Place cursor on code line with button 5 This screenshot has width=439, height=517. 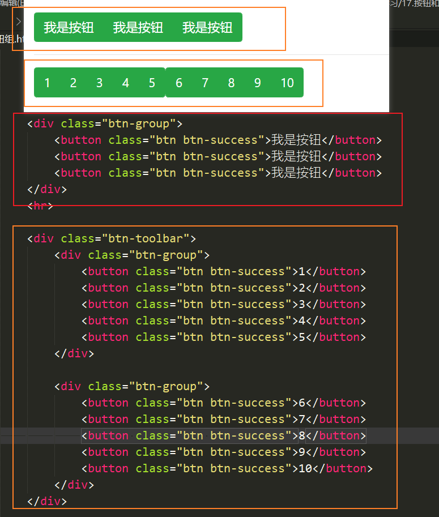pyautogui.click(x=224, y=337)
